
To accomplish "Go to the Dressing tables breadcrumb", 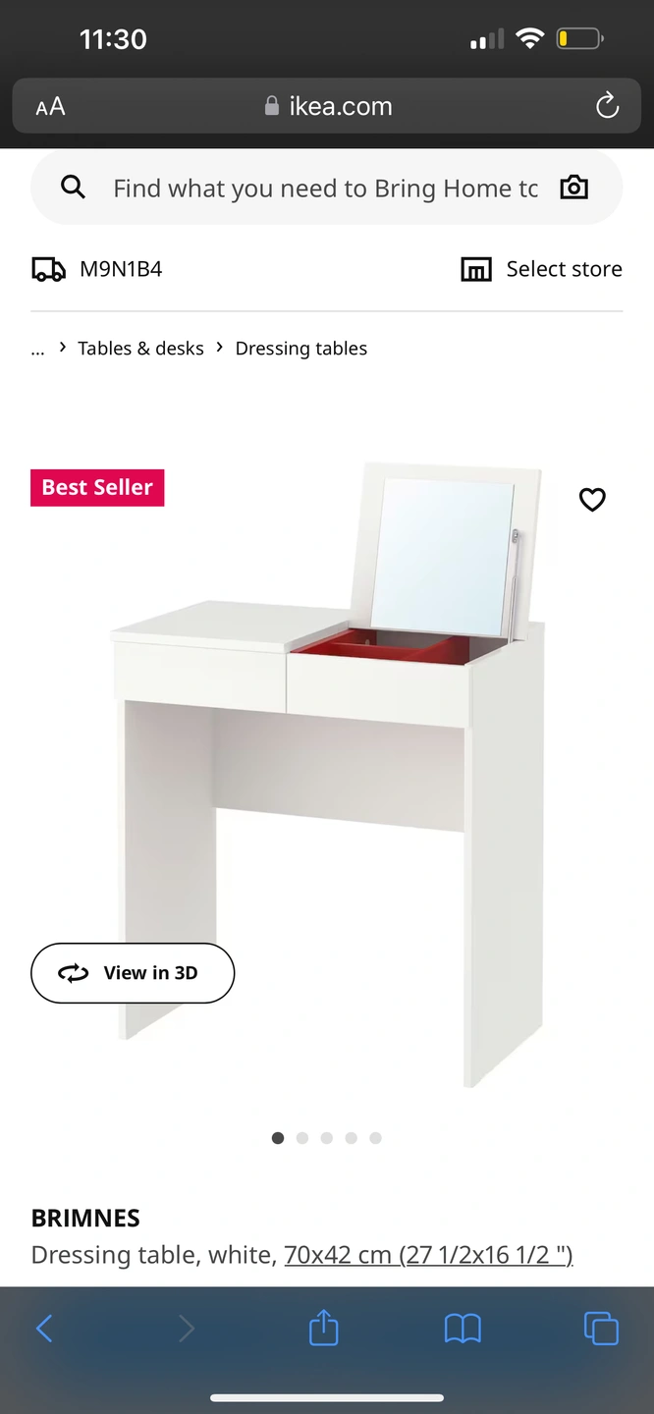I will coord(301,349).
